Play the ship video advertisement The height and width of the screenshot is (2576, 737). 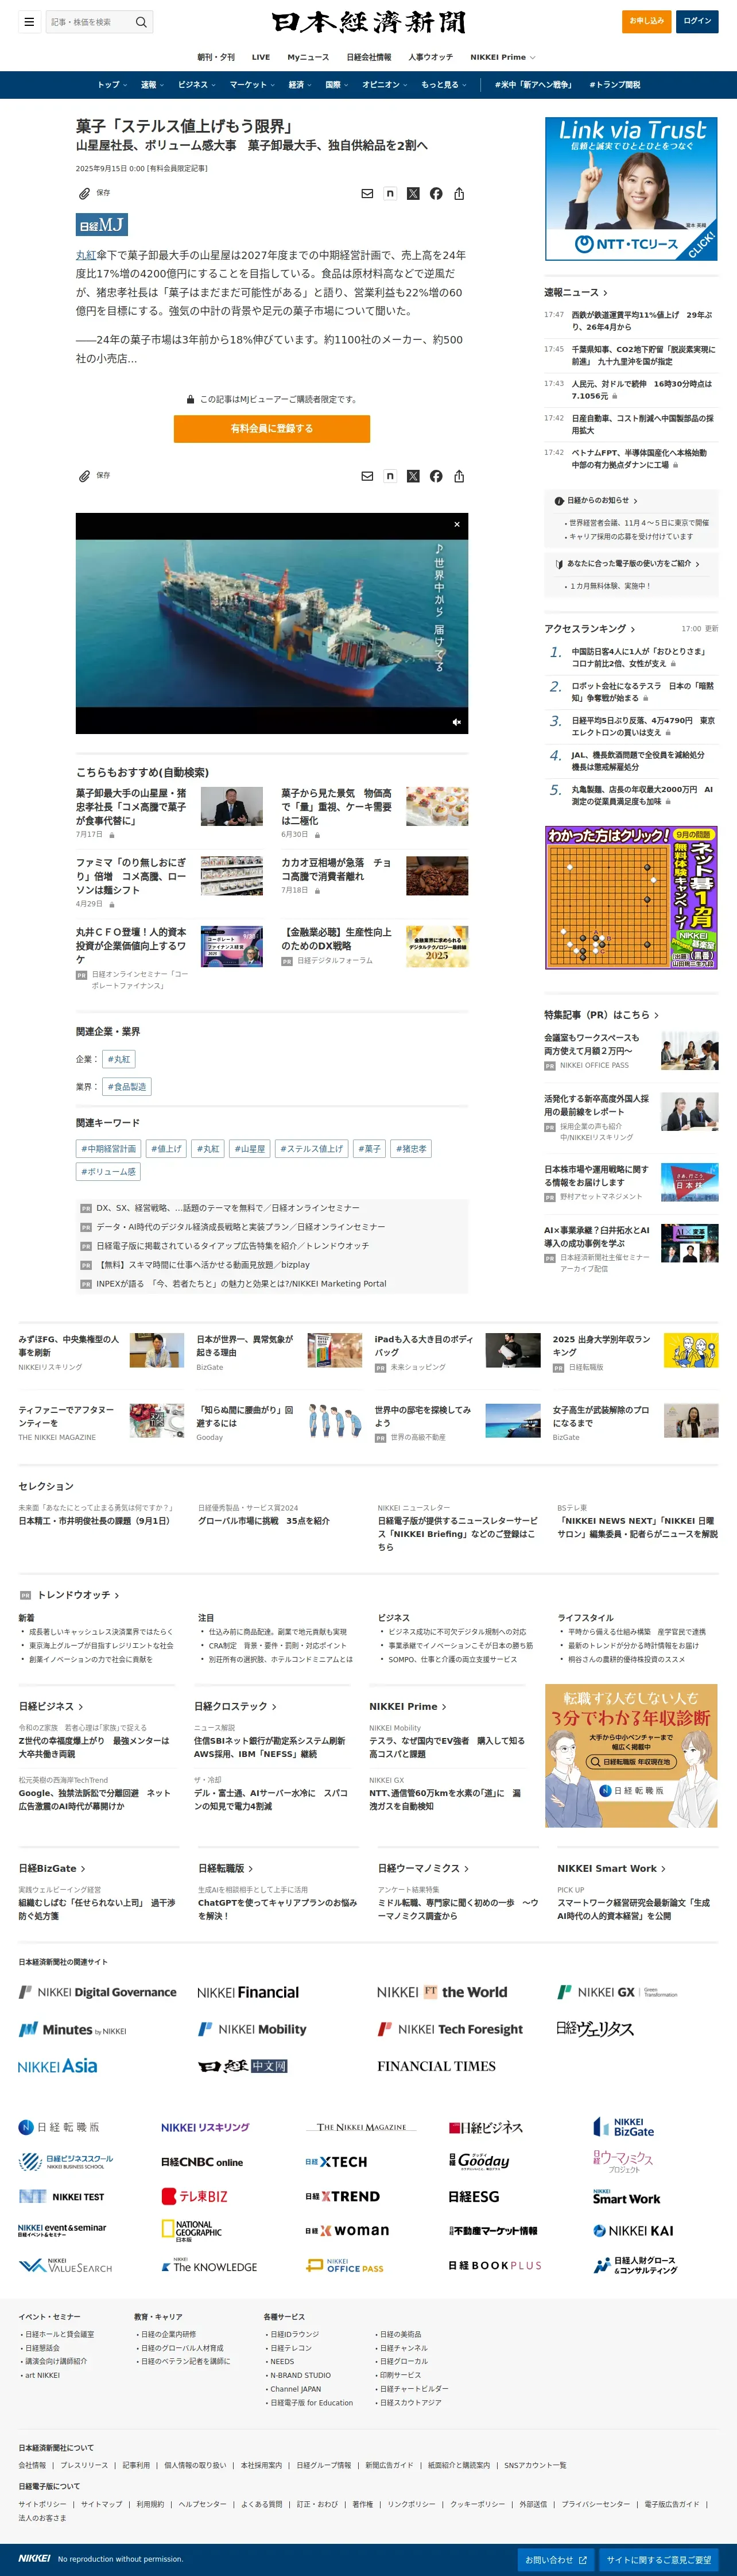[272, 623]
